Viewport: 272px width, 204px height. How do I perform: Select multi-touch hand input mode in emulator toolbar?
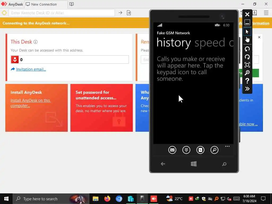pyautogui.click(x=247, y=40)
